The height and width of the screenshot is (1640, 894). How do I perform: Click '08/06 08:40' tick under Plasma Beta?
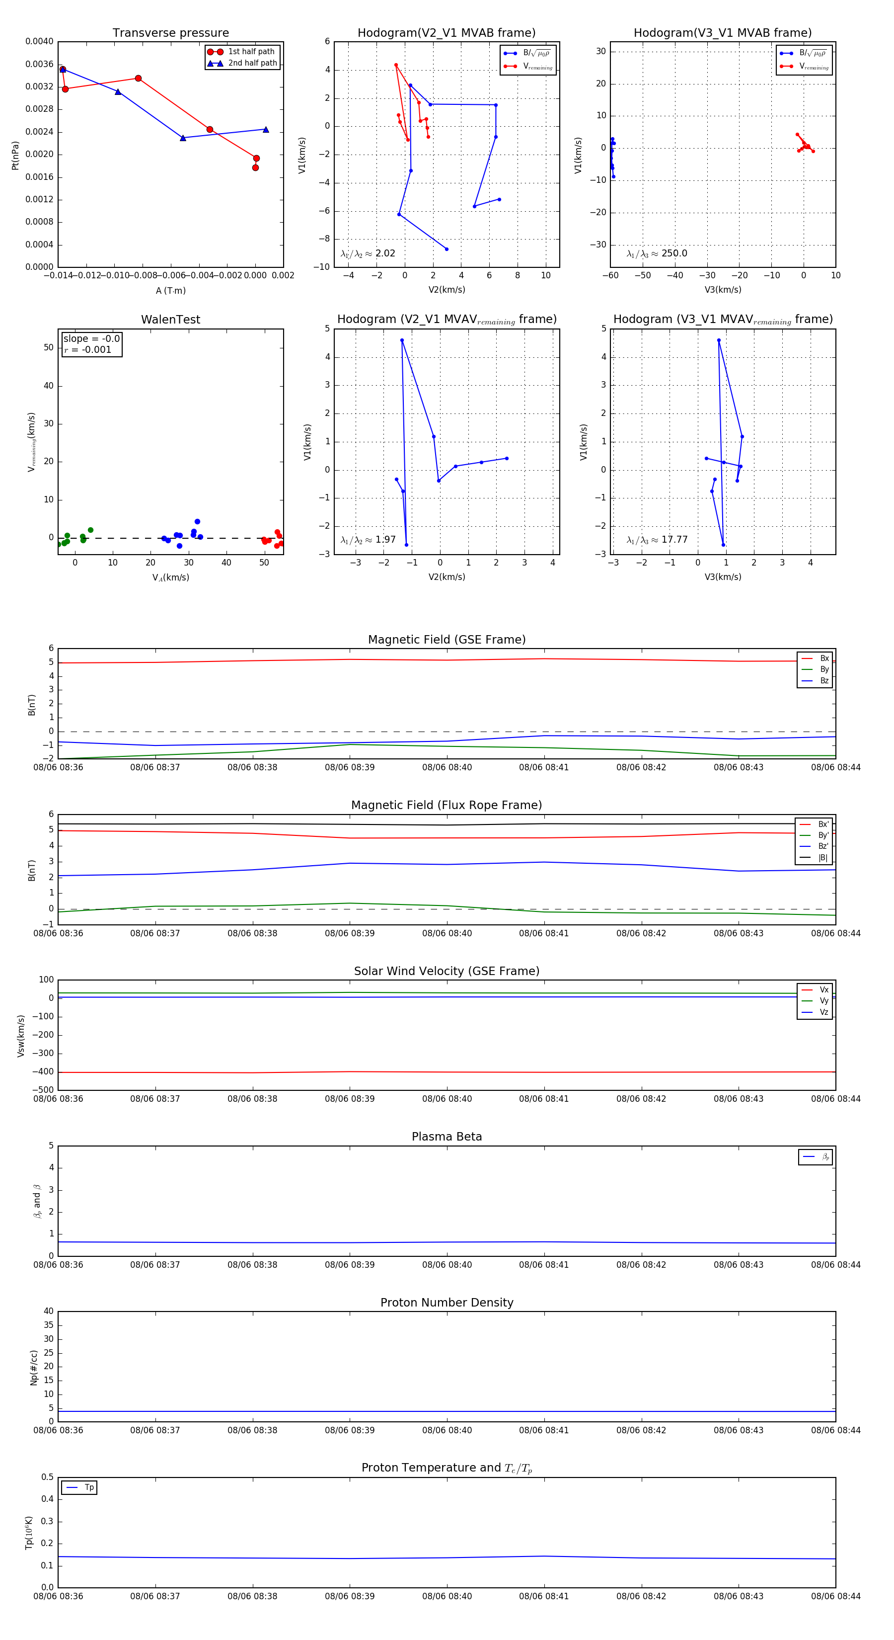[x=447, y=1265]
